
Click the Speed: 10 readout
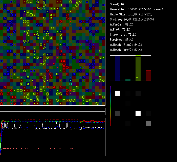(x=117, y=4)
